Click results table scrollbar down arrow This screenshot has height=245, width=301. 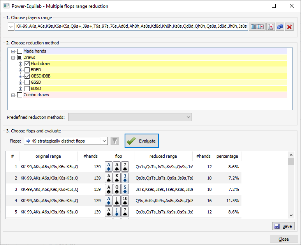click(291, 215)
